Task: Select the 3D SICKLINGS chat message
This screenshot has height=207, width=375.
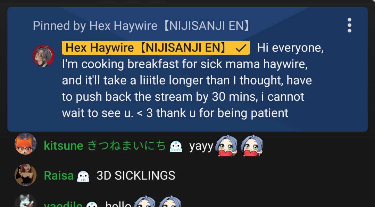Action: (136, 176)
